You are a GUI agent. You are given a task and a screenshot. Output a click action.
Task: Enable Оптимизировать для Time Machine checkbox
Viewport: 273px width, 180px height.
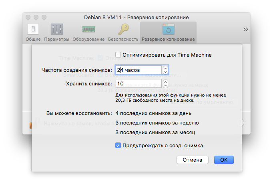pos(118,55)
